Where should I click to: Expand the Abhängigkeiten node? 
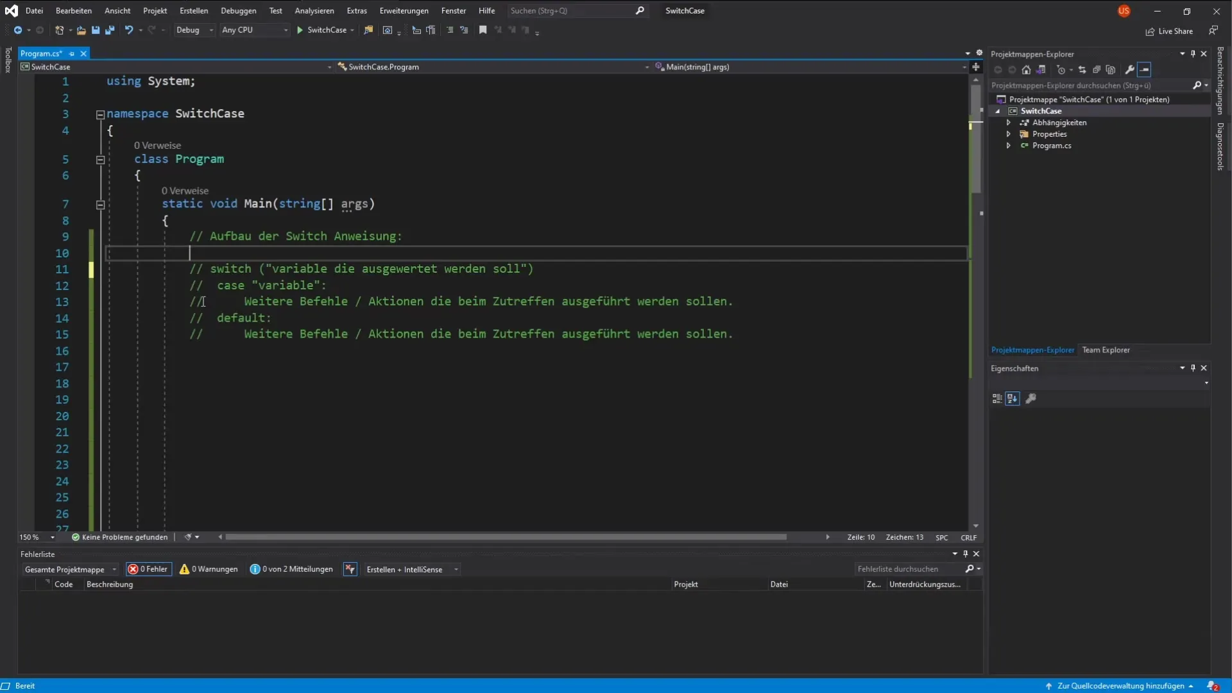coord(1009,123)
